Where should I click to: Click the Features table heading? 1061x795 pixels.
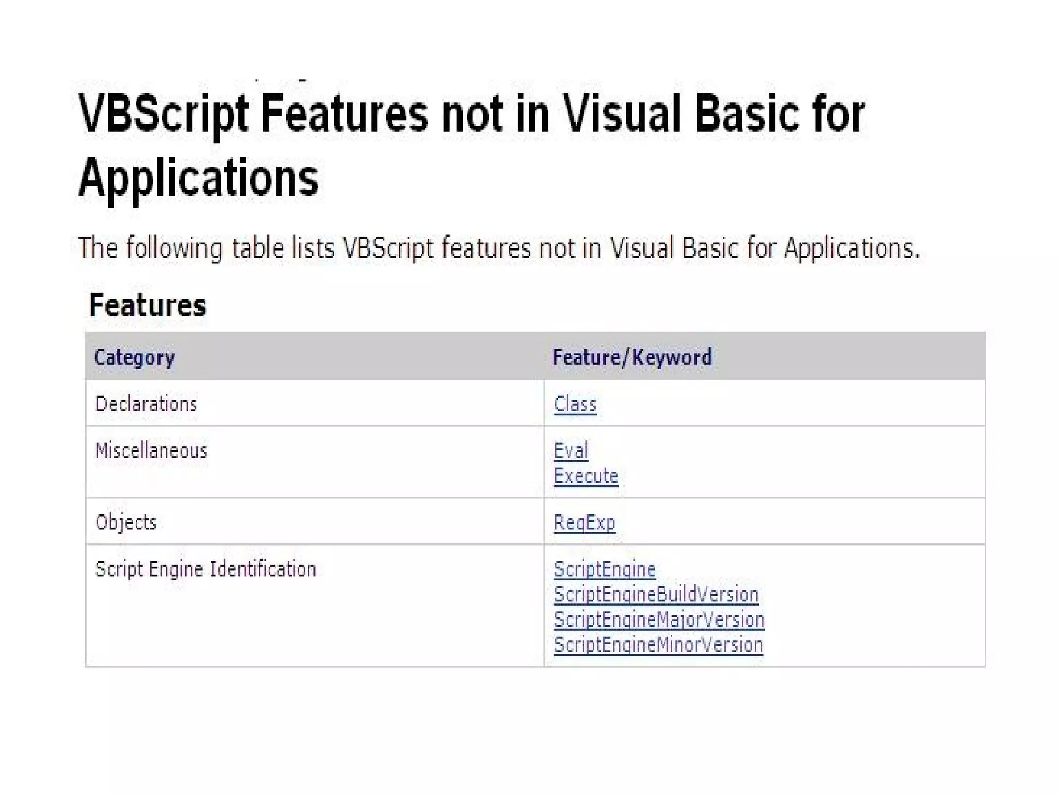pyautogui.click(x=147, y=305)
